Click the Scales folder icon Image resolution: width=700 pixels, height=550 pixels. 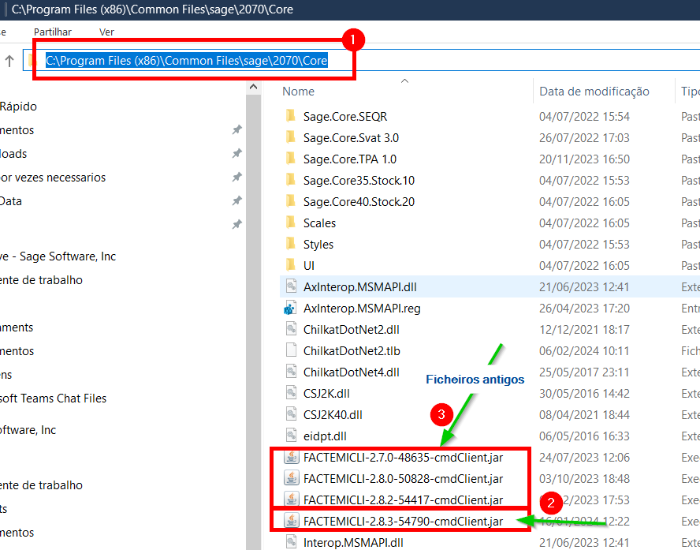pos(291,223)
